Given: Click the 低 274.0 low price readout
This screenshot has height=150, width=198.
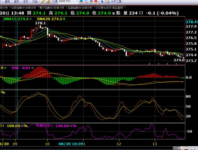Looking at the screenshot, I should [80, 13].
